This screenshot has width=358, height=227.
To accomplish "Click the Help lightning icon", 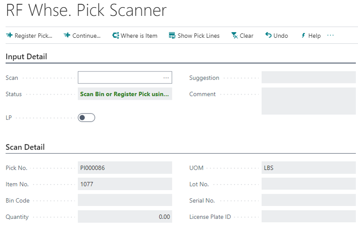I will 303,36.
